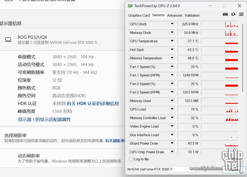Open the Fan 2 Speed (%) dropdown

pyautogui.click(x=172, y=83)
